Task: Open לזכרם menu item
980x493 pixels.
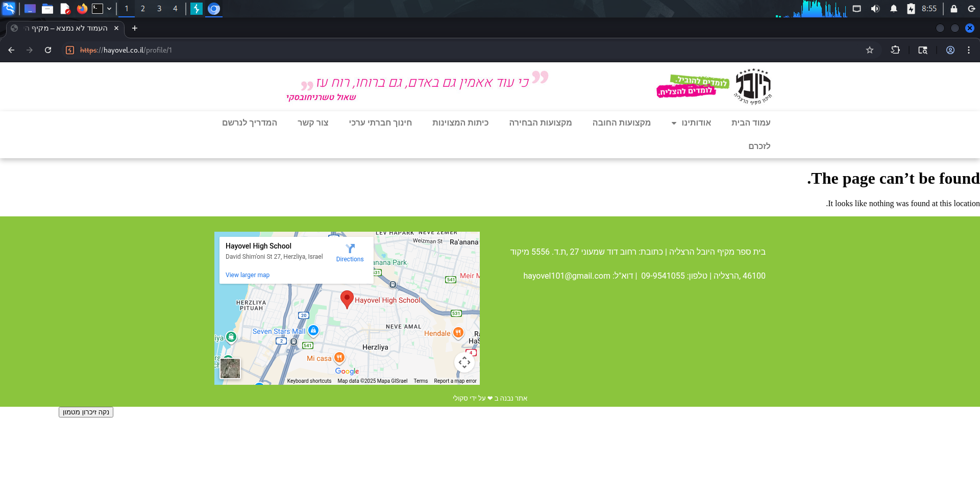Action: click(x=759, y=146)
